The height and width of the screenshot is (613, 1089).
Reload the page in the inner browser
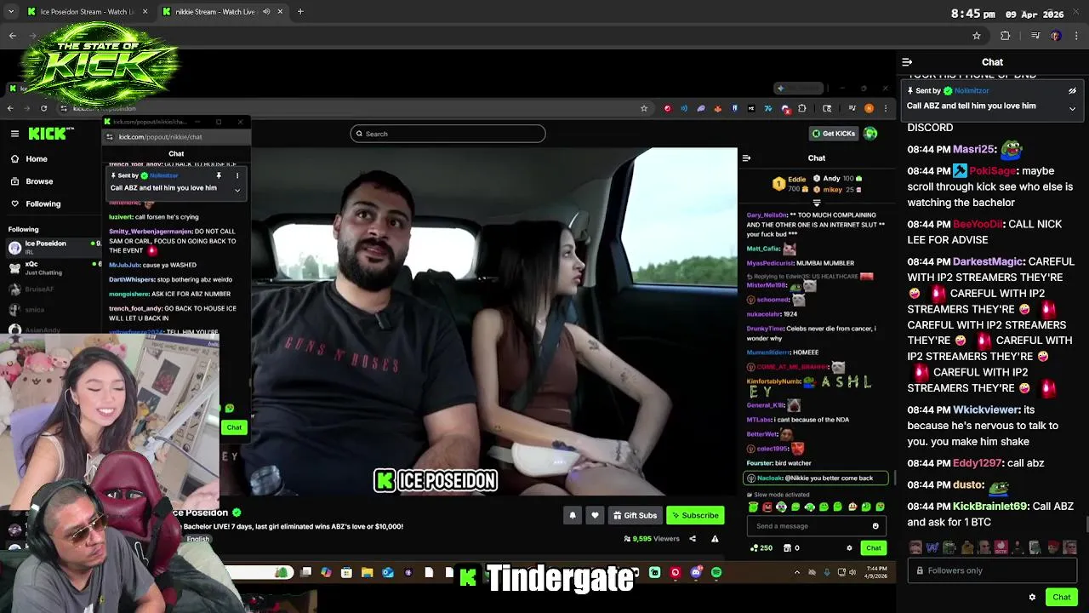[x=43, y=108]
